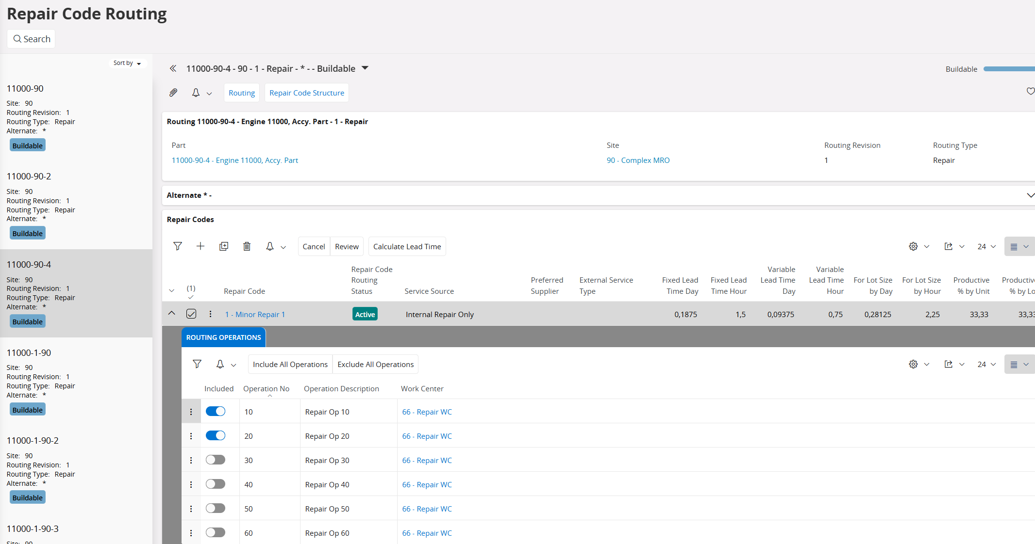Collapse the Minor Repair 1 row details
1035x544 pixels.
coord(172,313)
